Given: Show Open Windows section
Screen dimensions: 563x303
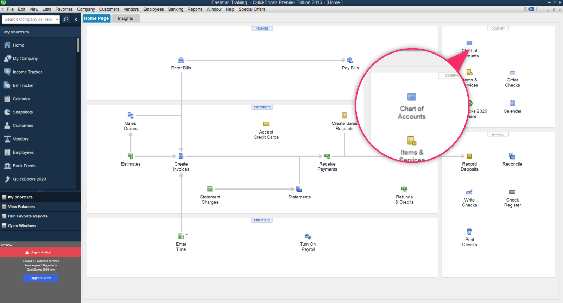Looking at the screenshot, I should click(40, 225).
